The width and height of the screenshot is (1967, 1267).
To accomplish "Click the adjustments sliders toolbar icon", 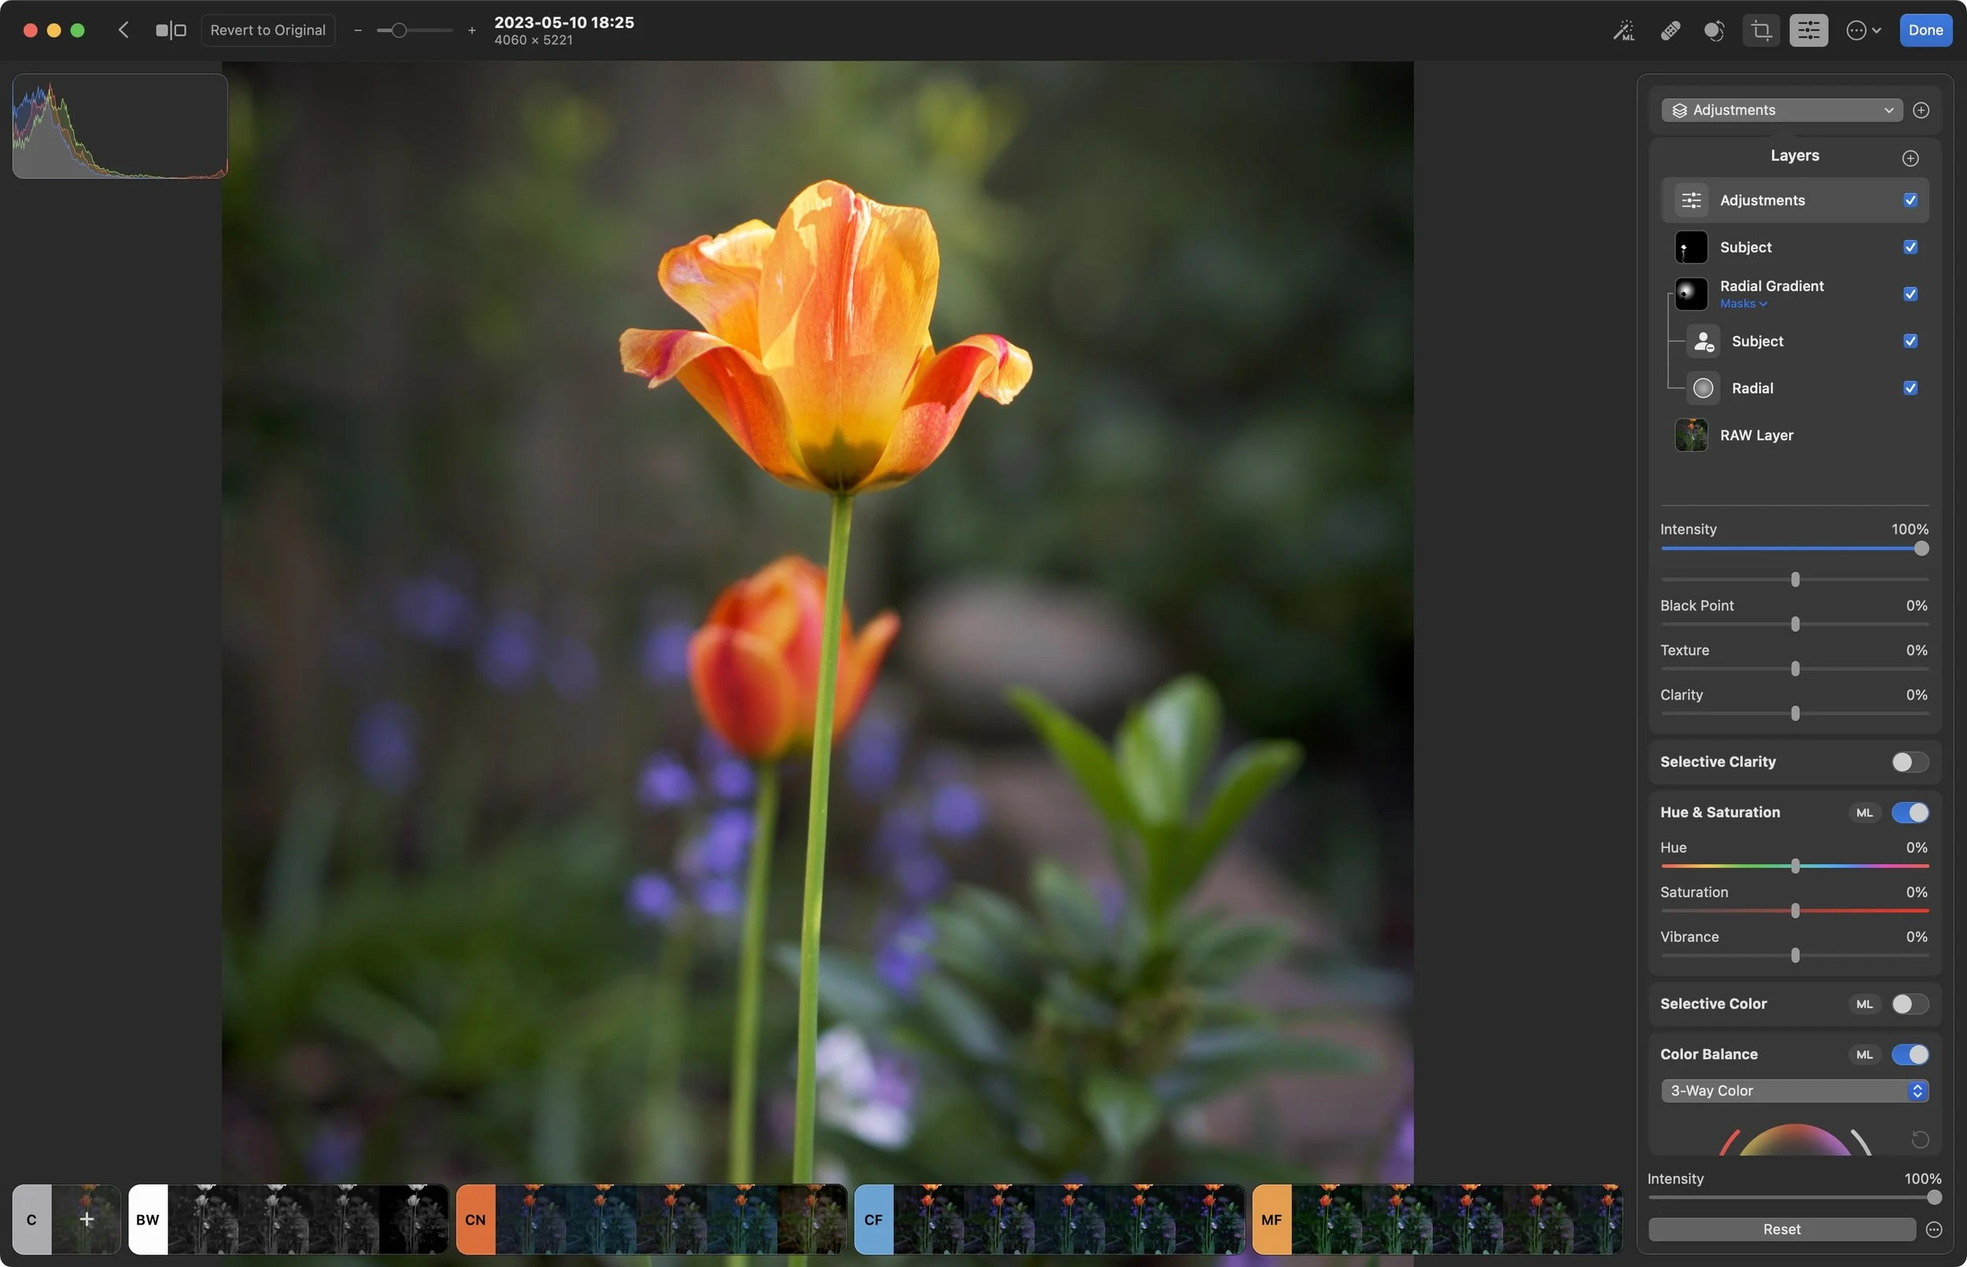I will pos(1808,31).
